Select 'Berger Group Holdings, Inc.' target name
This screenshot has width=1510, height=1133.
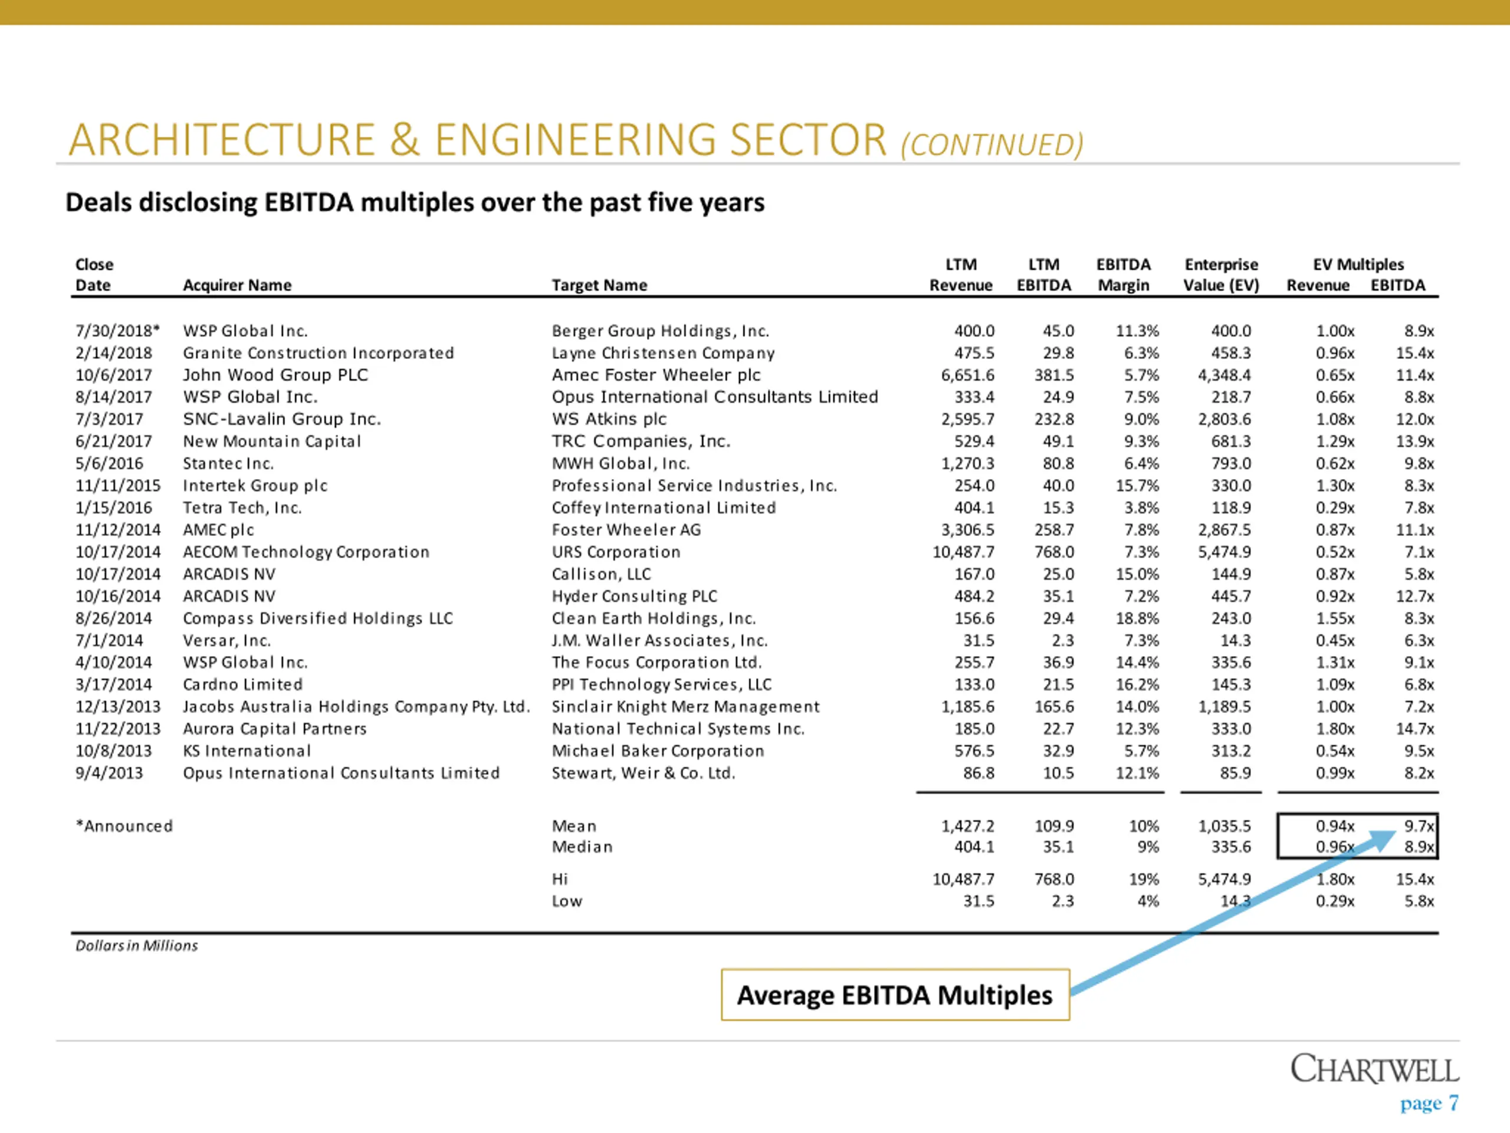[661, 331]
